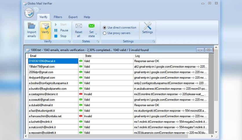Viewport: 242px width, 140px height.
Task: Click the green valid icon for a.dubaldi@hotmail.it
Action: click(x=80, y=105)
